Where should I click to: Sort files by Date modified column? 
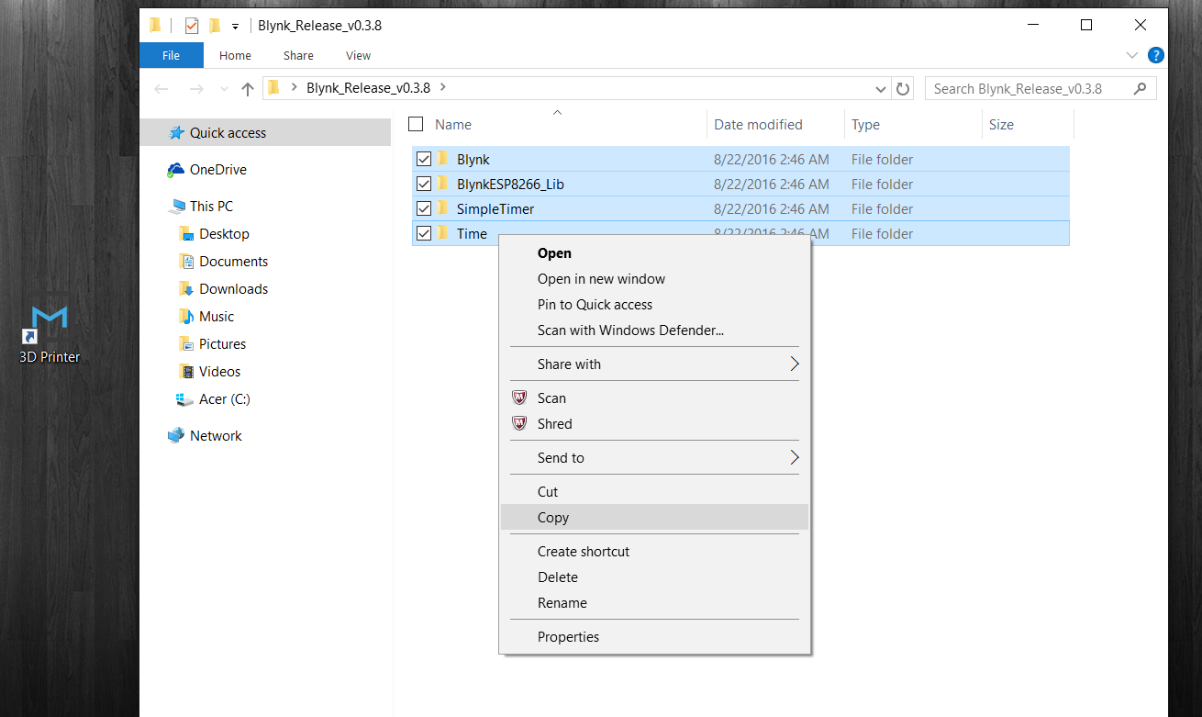758,125
